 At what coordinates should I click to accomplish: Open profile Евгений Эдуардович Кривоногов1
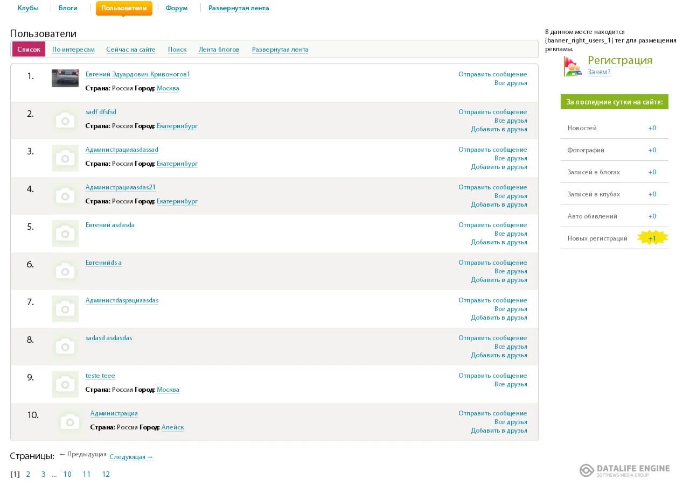pos(138,74)
